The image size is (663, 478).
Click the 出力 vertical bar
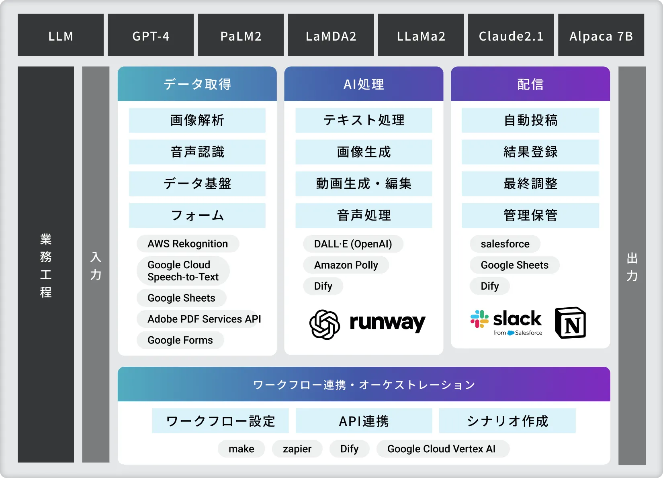click(x=632, y=266)
